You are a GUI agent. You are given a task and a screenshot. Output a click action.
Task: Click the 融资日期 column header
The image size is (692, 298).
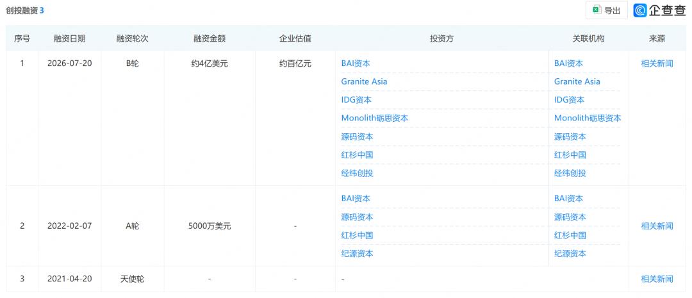[70, 38]
